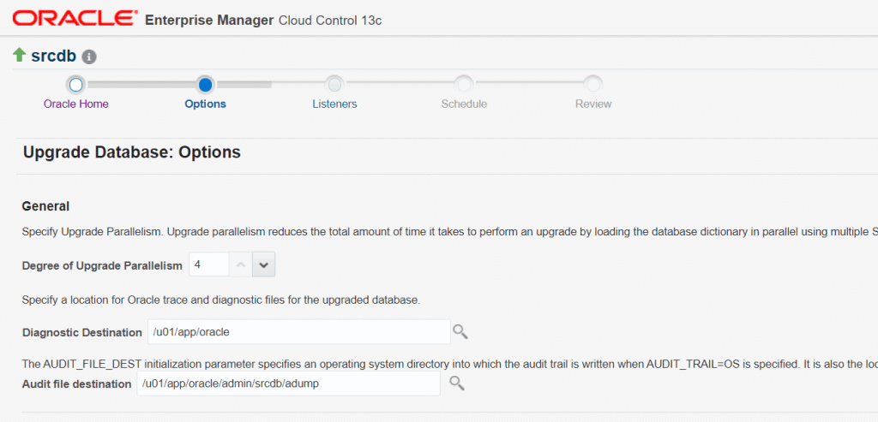Image resolution: width=878 pixels, height=422 pixels.
Task: Click the Oracle logo
Action: pos(75,18)
